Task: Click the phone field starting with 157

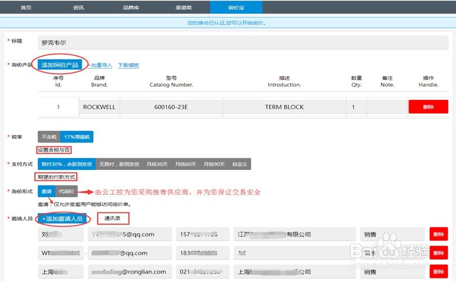Action: coord(203,234)
